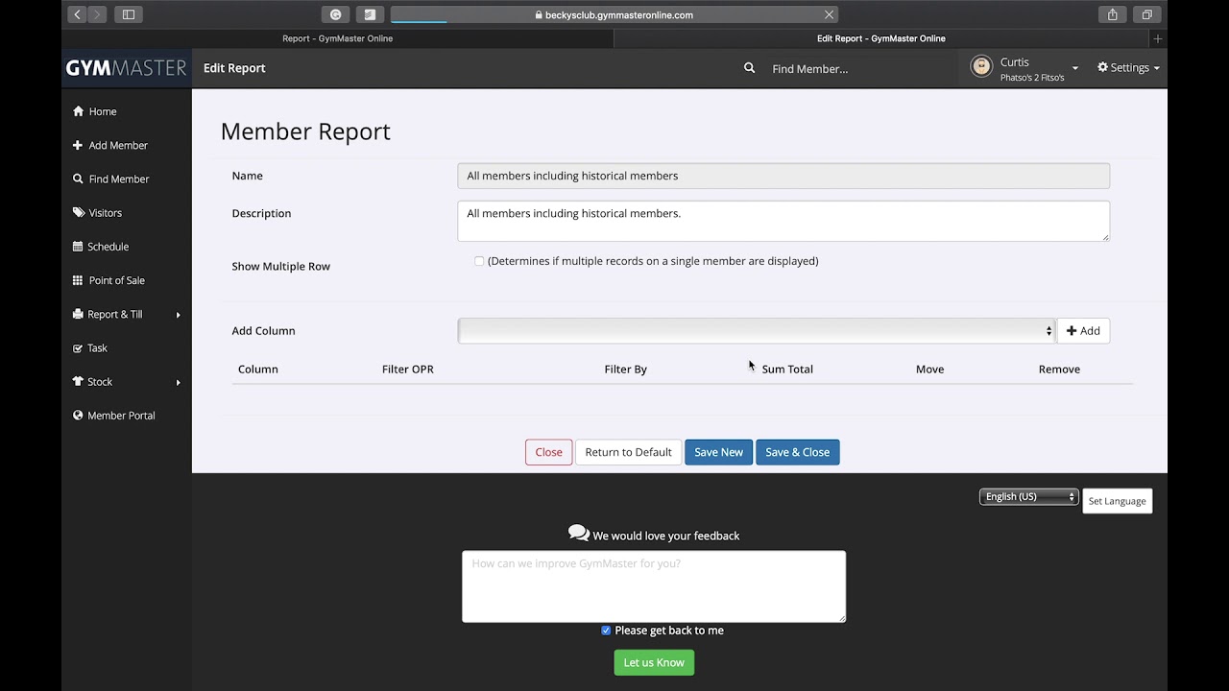Click the Home icon in sidebar

[78, 111]
